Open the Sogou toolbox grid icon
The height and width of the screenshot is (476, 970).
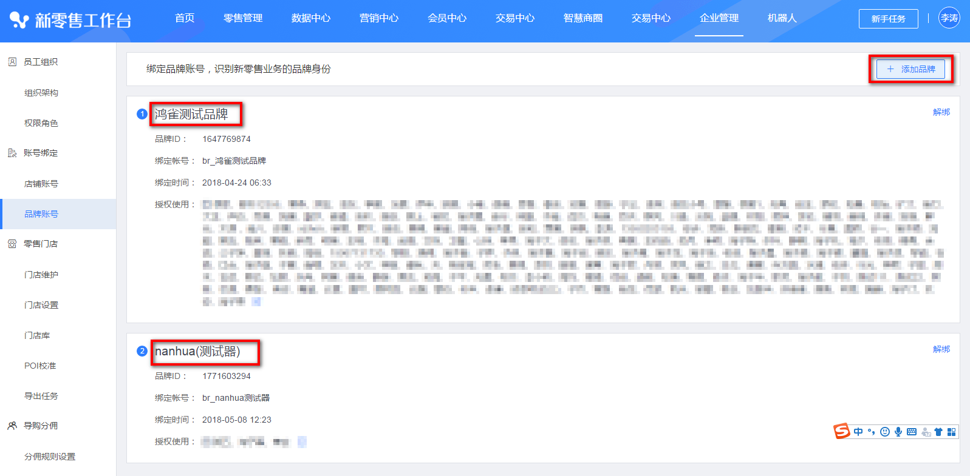click(x=952, y=432)
